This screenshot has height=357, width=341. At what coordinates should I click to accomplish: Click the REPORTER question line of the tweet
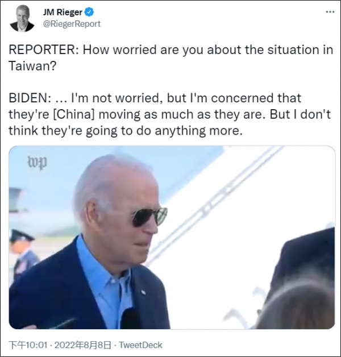[170, 57]
